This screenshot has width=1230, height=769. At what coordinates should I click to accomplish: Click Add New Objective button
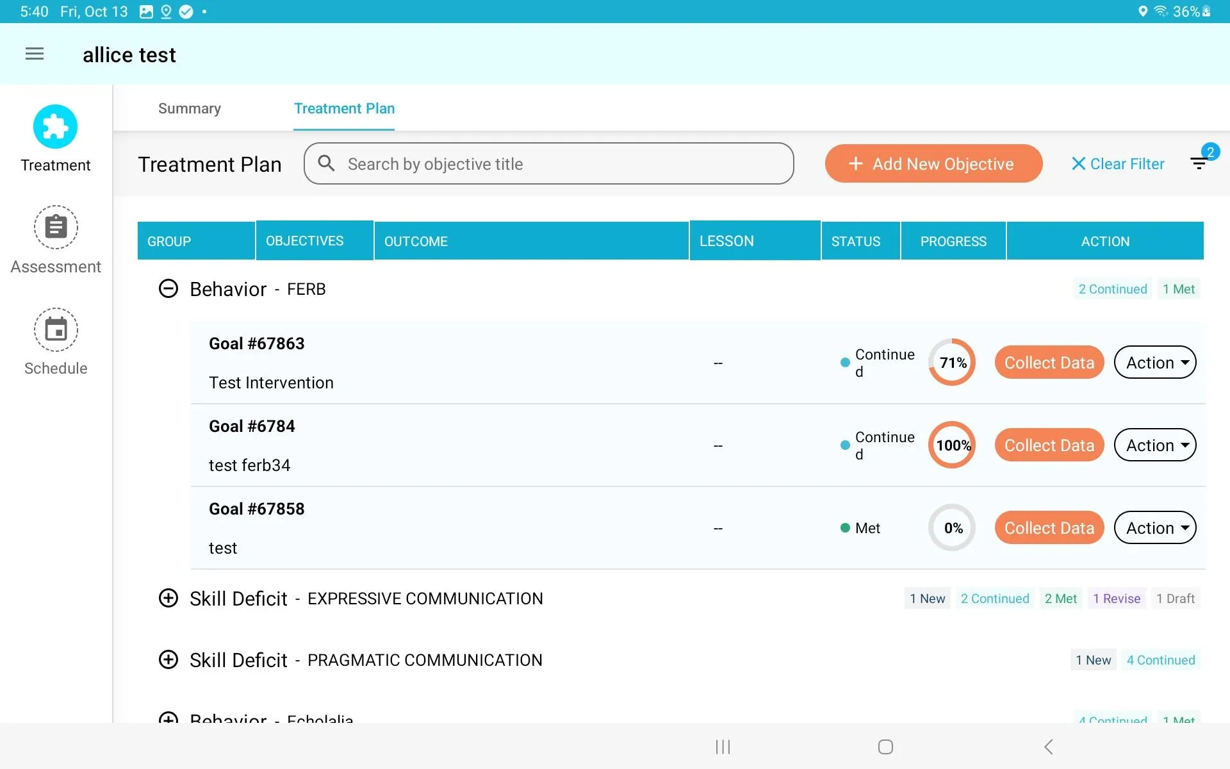click(933, 164)
